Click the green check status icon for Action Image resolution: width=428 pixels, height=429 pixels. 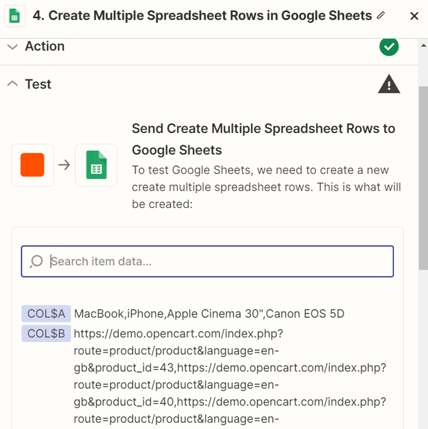389,47
